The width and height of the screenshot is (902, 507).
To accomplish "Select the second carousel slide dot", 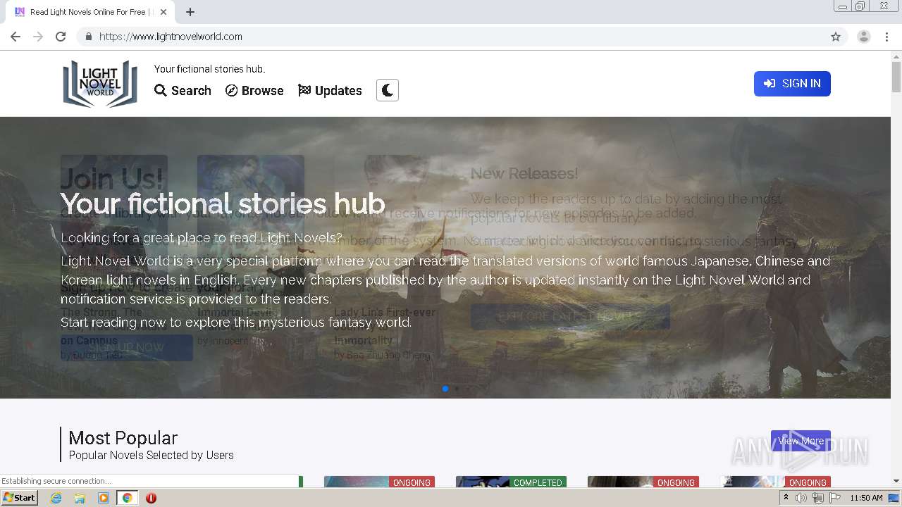I will pos(457,389).
